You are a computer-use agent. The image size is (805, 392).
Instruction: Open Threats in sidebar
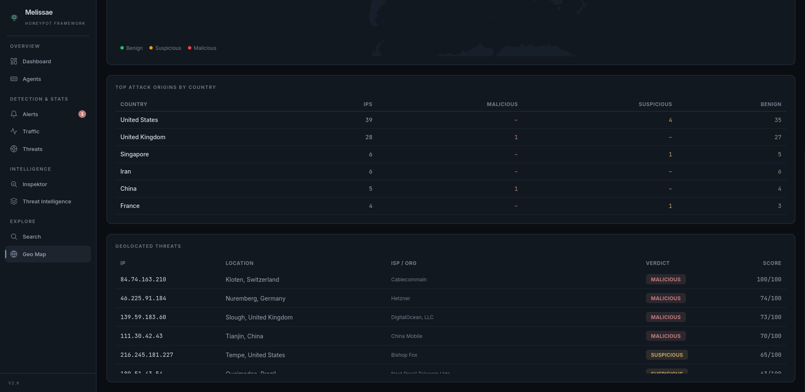coord(48,149)
